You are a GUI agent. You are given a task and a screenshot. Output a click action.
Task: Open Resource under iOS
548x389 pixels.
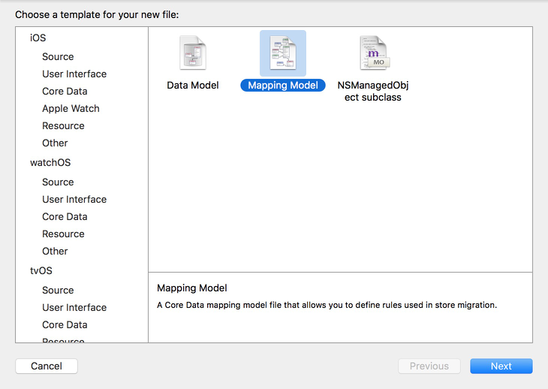coord(63,125)
